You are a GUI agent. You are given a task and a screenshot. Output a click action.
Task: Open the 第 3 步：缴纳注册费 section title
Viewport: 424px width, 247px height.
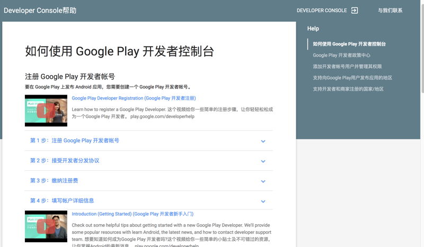click(x=54, y=180)
